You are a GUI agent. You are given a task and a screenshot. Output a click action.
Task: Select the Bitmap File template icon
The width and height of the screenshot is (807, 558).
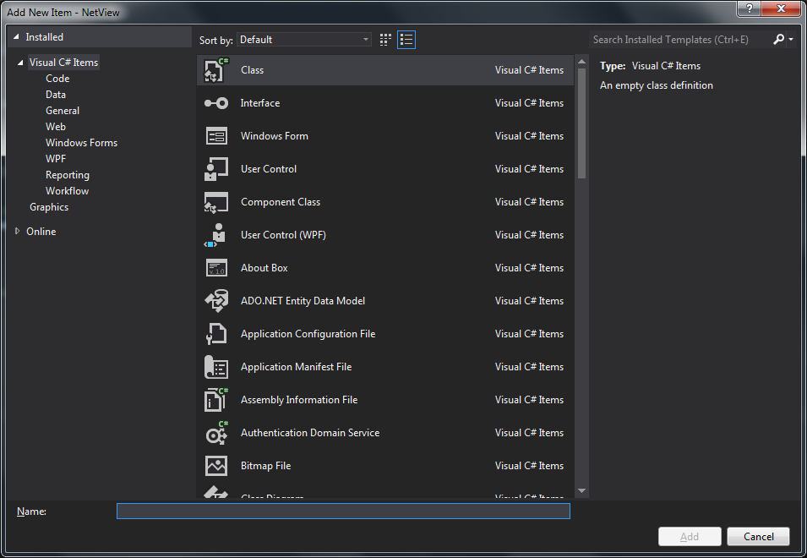click(215, 465)
